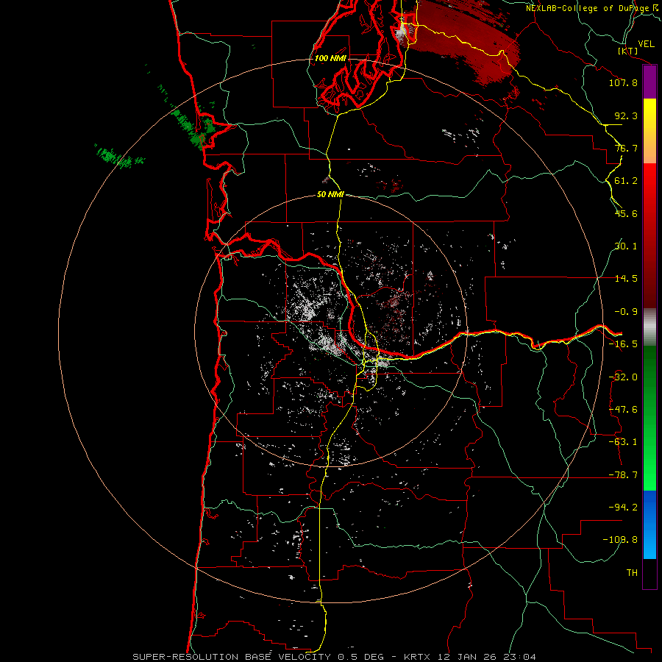The width and height of the screenshot is (662, 662).
Task: Click the [KT] units label
Action: click(628, 51)
